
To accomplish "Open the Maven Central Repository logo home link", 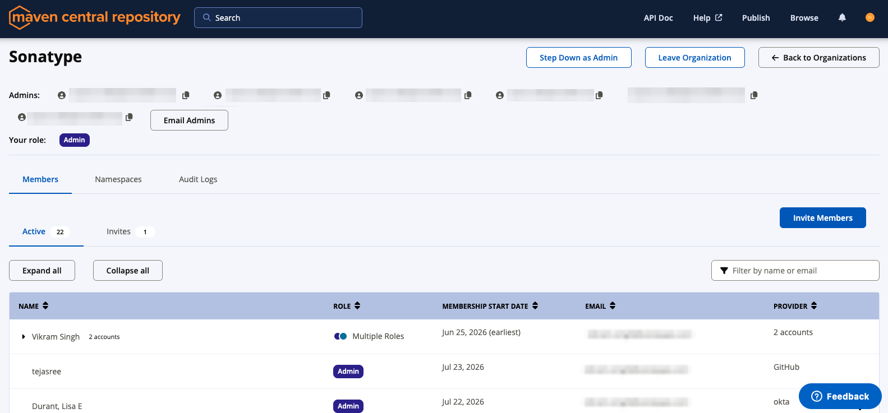I will 95,17.
